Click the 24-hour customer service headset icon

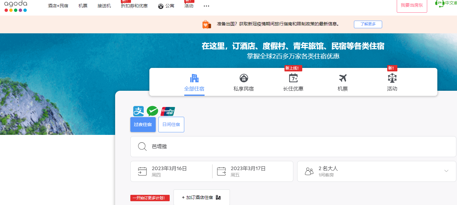440,3
